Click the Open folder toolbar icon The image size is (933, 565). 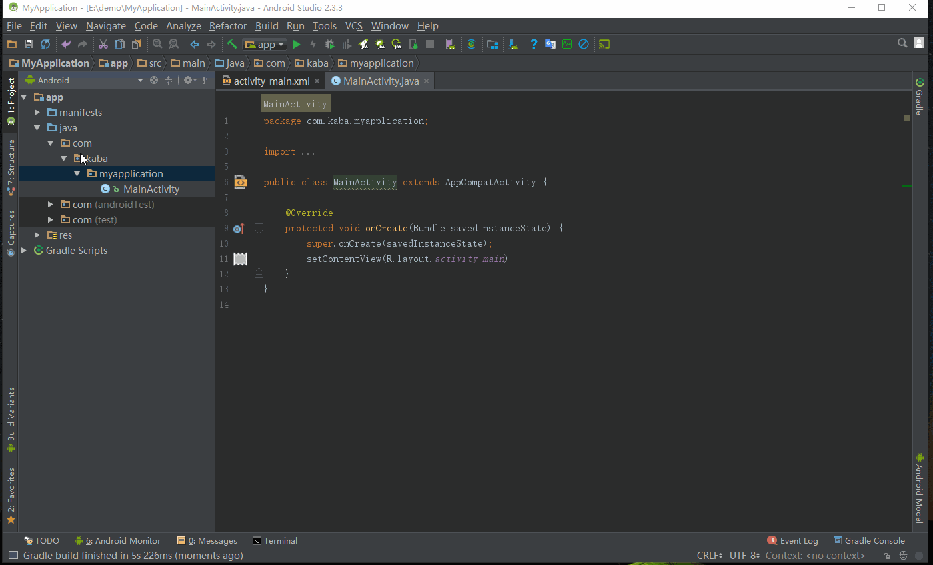(x=11, y=44)
